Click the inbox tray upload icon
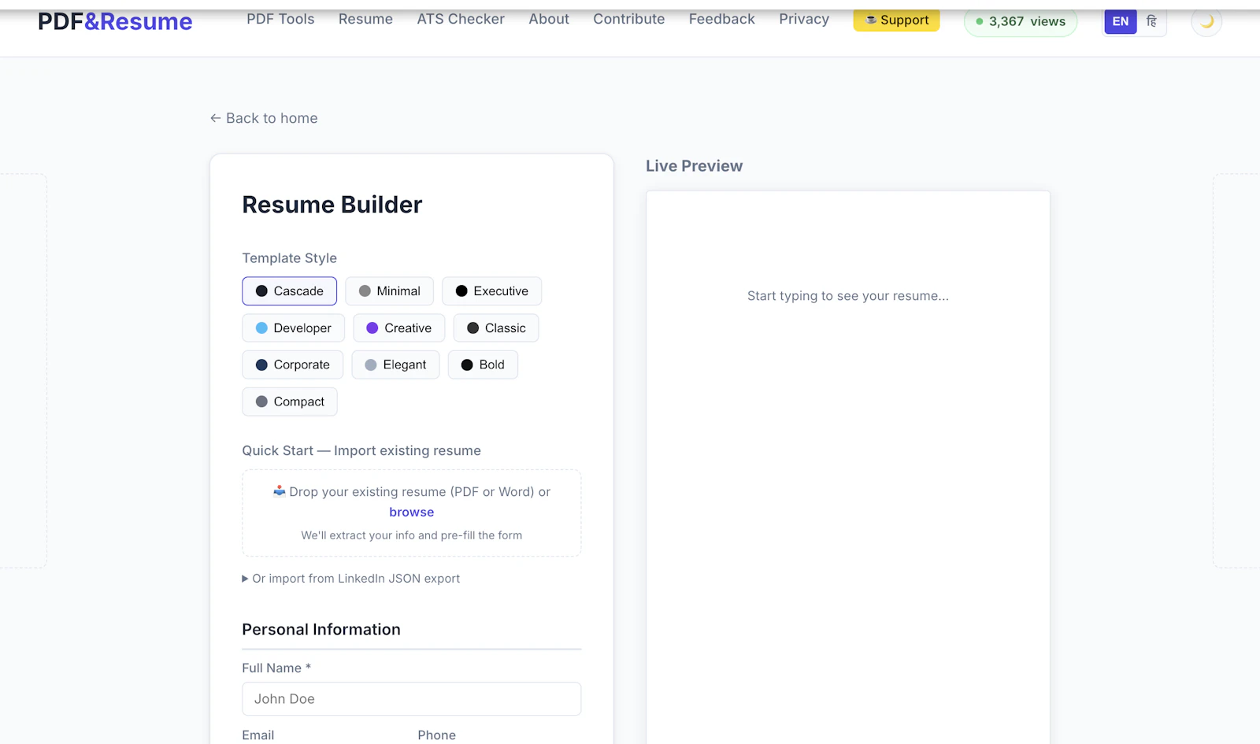 (280, 491)
